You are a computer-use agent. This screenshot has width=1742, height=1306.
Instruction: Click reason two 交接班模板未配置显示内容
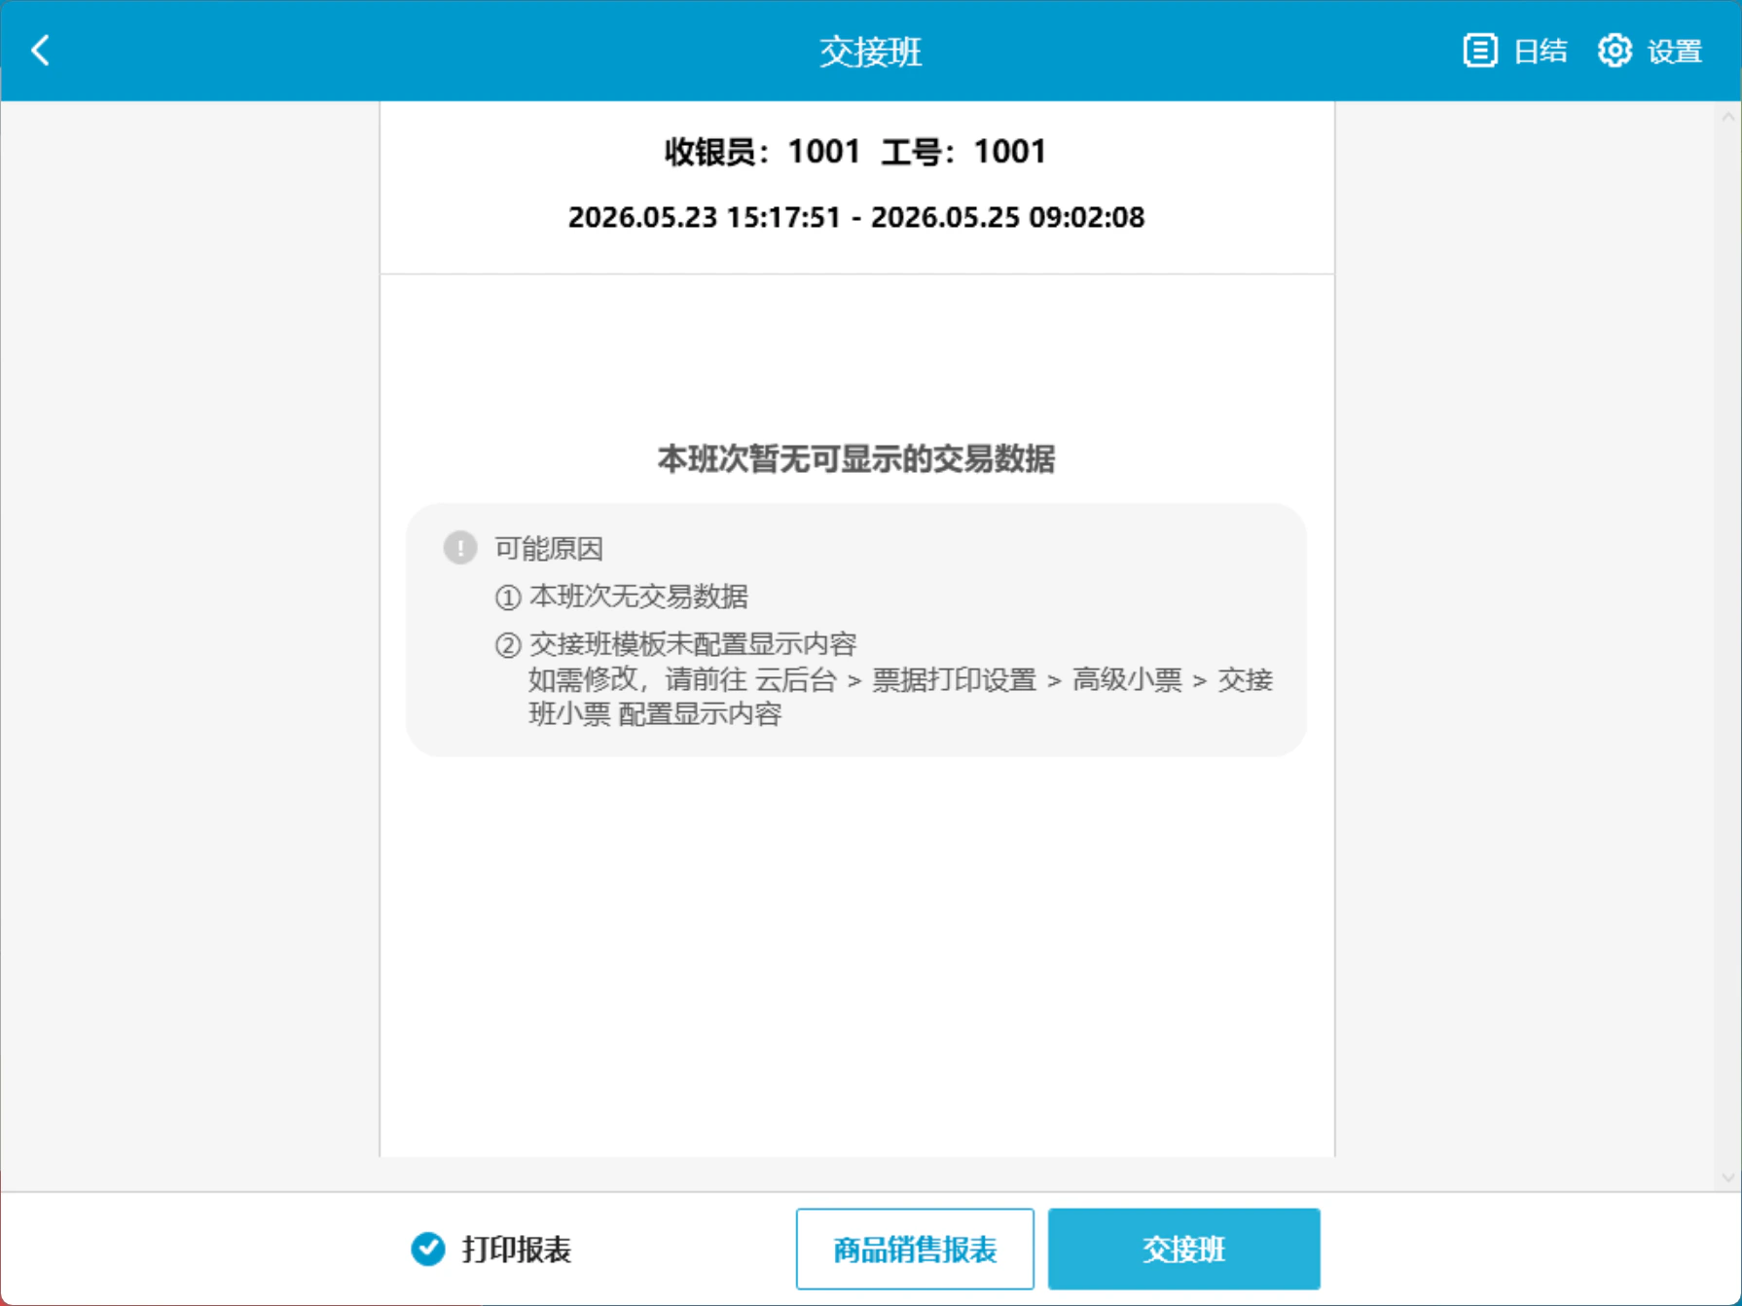(676, 644)
